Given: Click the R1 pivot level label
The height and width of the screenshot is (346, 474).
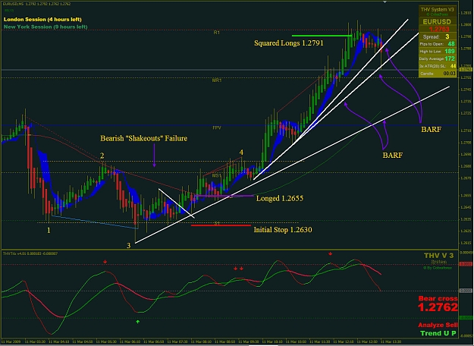Looking at the screenshot, I should (x=217, y=33).
